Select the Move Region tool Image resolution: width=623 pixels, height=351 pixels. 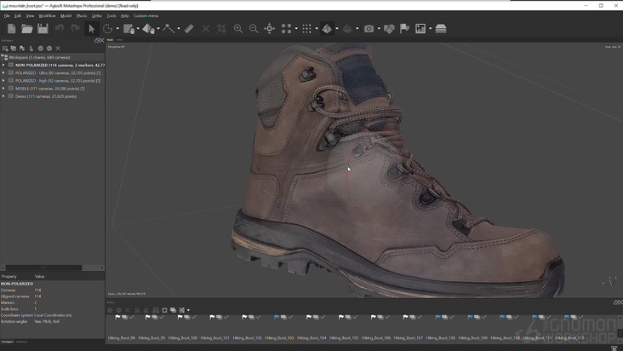[x=129, y=29]
